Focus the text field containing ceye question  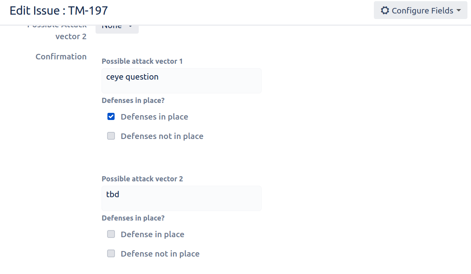tap(182, 80)
